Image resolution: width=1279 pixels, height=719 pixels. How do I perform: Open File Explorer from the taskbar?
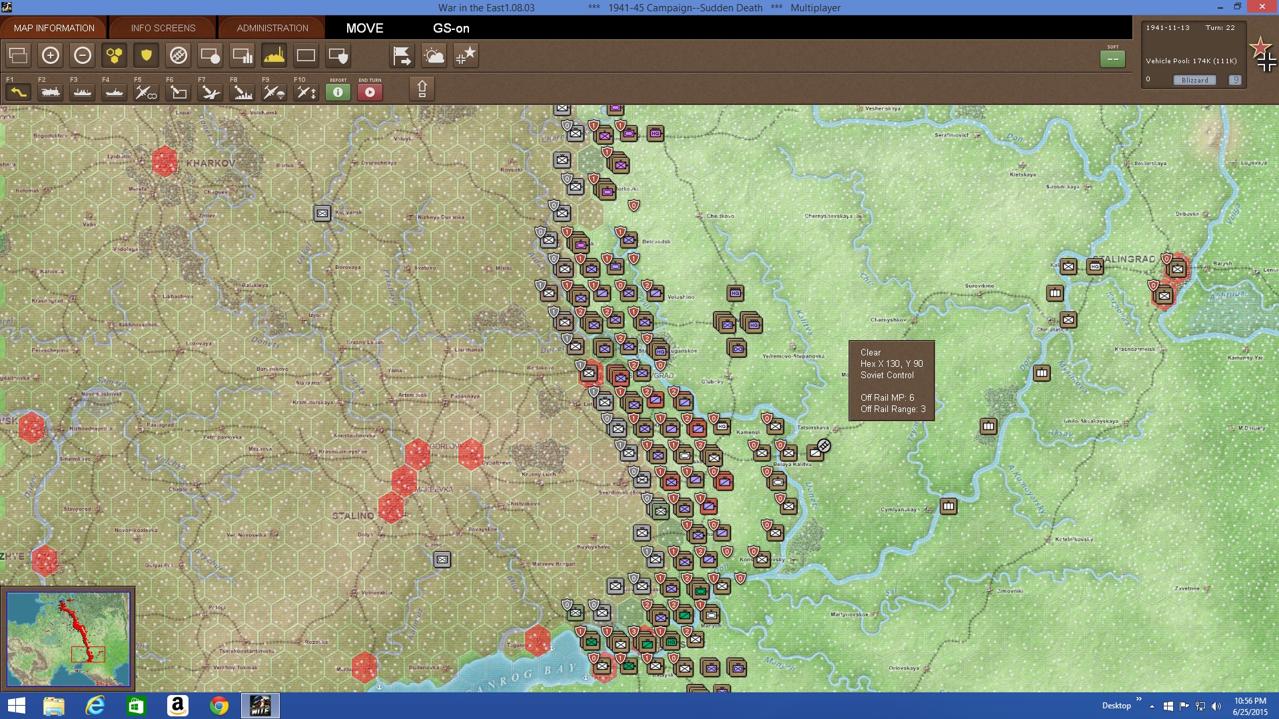click(x=54, y=706)
